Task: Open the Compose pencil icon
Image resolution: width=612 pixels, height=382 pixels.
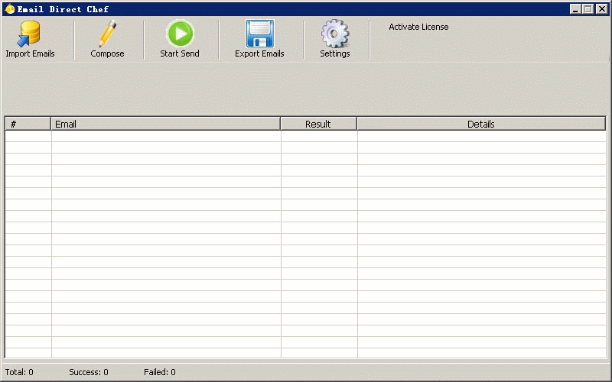Action: click(x=107, y=34)
